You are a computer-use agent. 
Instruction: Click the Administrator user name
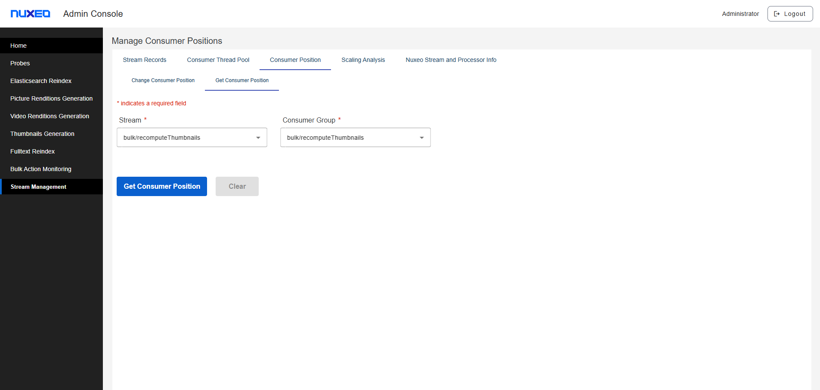[x=740, y=14]
